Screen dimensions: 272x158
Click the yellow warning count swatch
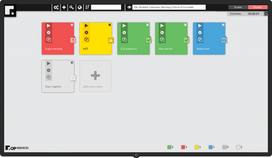click(197, 147)
